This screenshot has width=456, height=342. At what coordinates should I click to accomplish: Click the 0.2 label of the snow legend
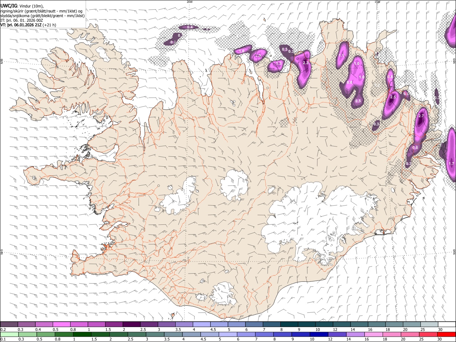pyautogui.click(x=3, y=330)
